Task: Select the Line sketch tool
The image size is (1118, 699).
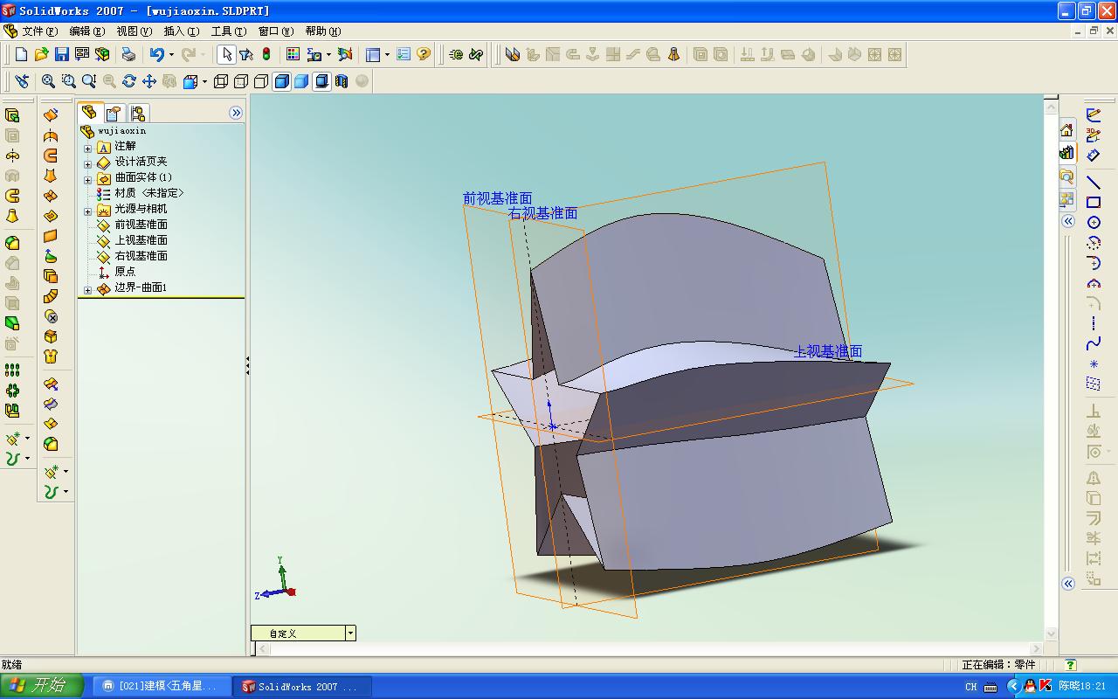Action: 1093,182
